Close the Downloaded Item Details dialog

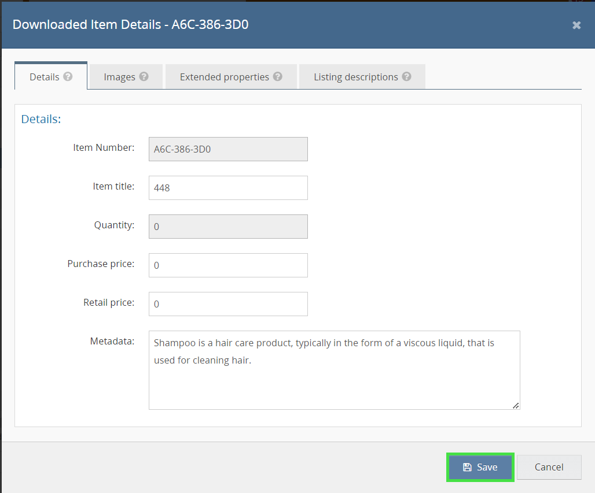[576, 25]
